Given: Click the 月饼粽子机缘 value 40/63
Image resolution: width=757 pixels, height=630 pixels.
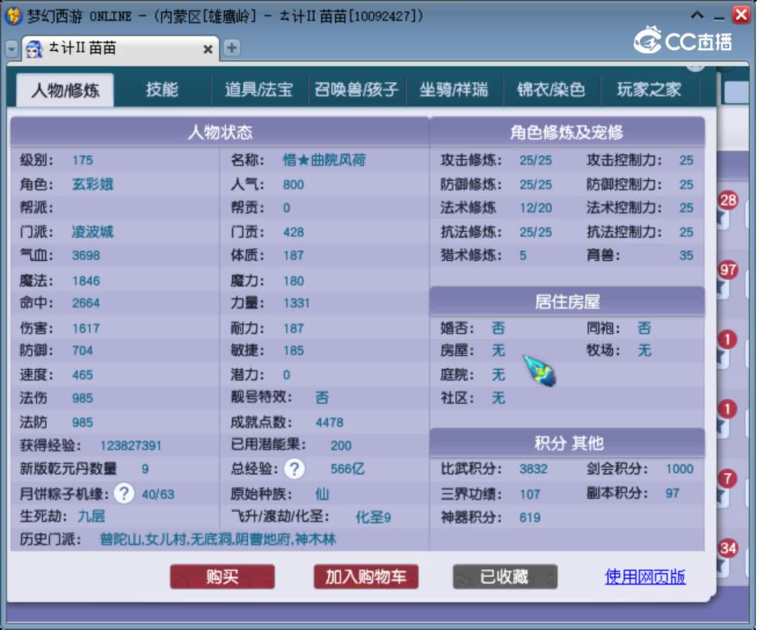Looking at the screenshot, I should (158, 495).
